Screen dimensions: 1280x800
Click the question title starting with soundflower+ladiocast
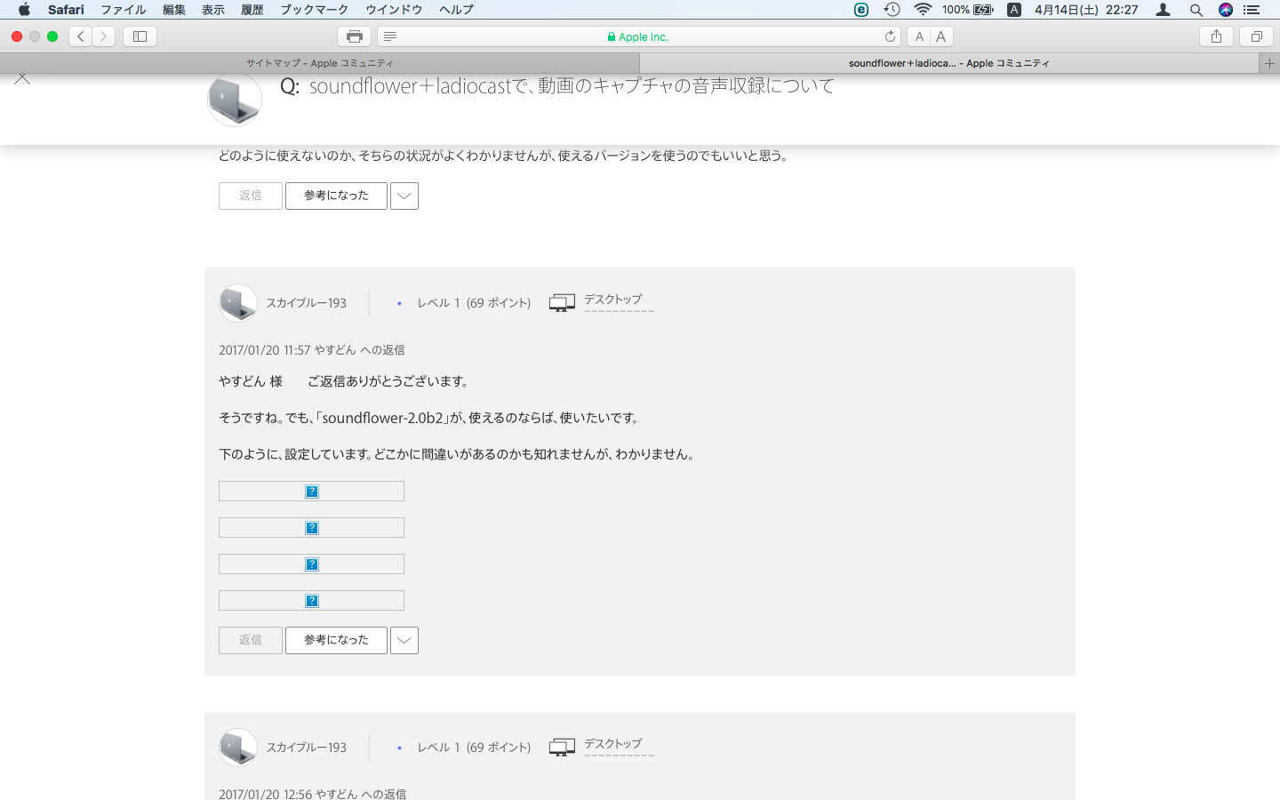pyautogui.click(x=572, y=86)
